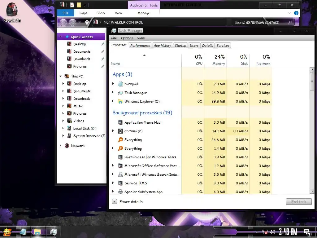Open the Task Manager Options menu
Screen dimensions: 317x238
127,38
